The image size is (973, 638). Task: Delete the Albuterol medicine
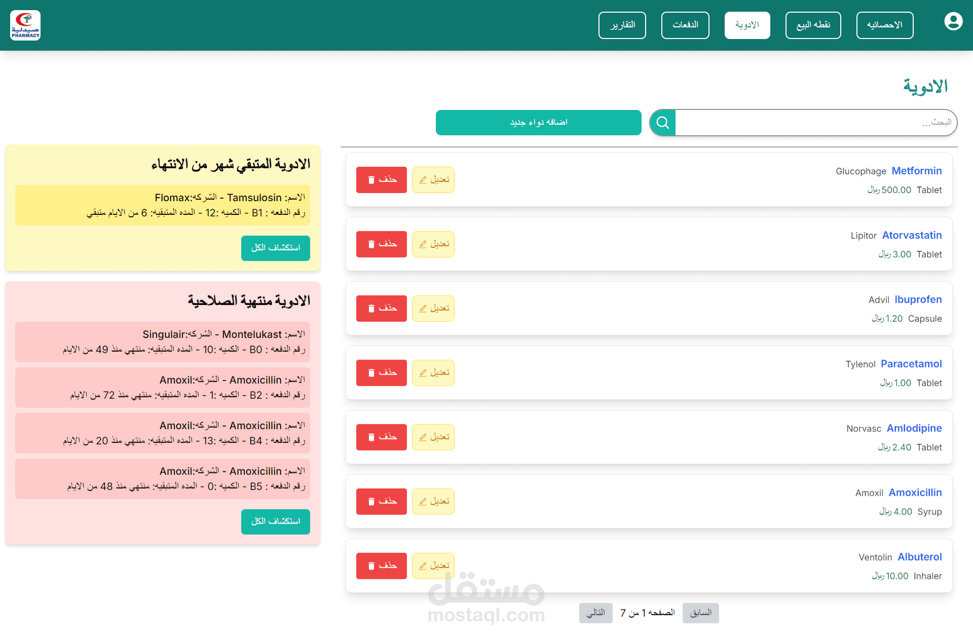tap(382, 566)
